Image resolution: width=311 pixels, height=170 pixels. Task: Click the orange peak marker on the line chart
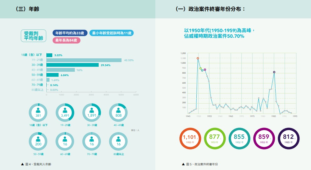click(x=198, y=58)
